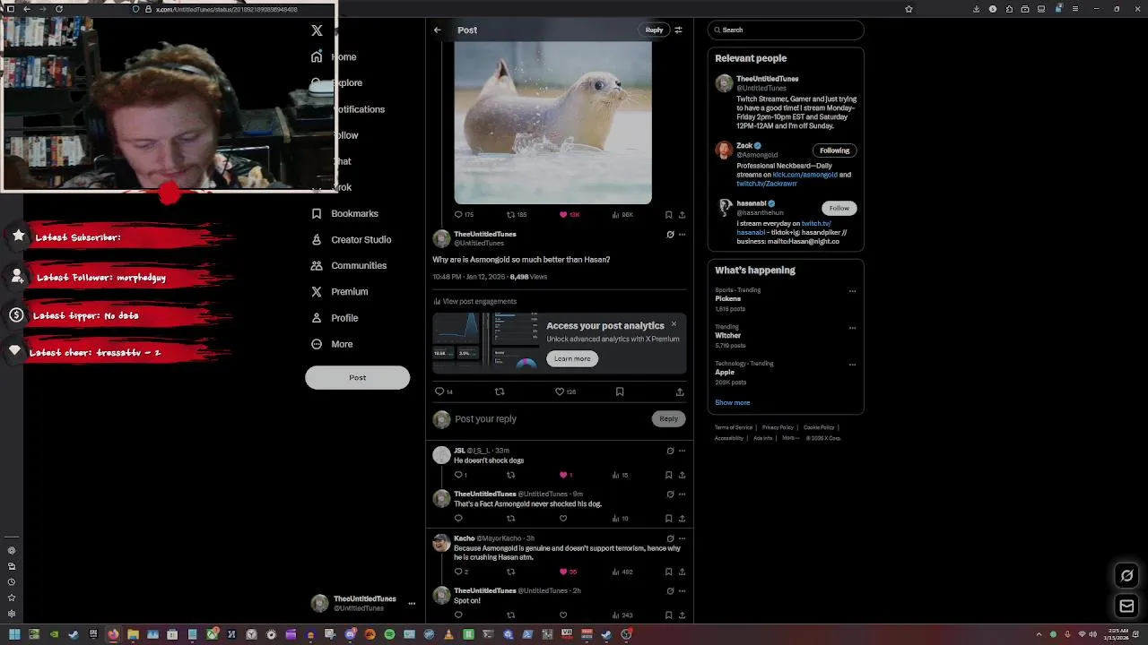
Task: Open browser Downloads icon
Action: [x=976, y=9]
